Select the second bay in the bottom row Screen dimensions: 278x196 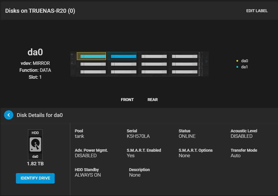pos(124,72)
